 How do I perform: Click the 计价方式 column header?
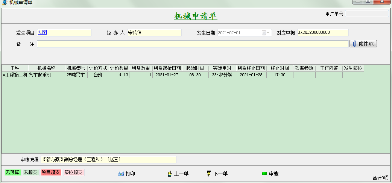[x=98, y=68]
